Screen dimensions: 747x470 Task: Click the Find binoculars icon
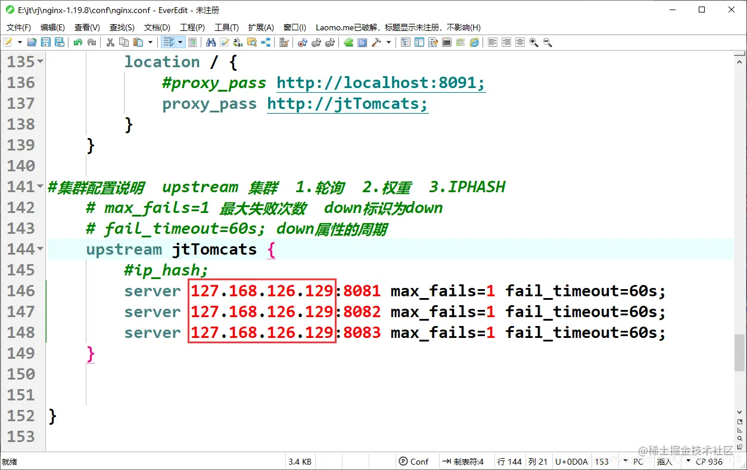click(210, 42)
